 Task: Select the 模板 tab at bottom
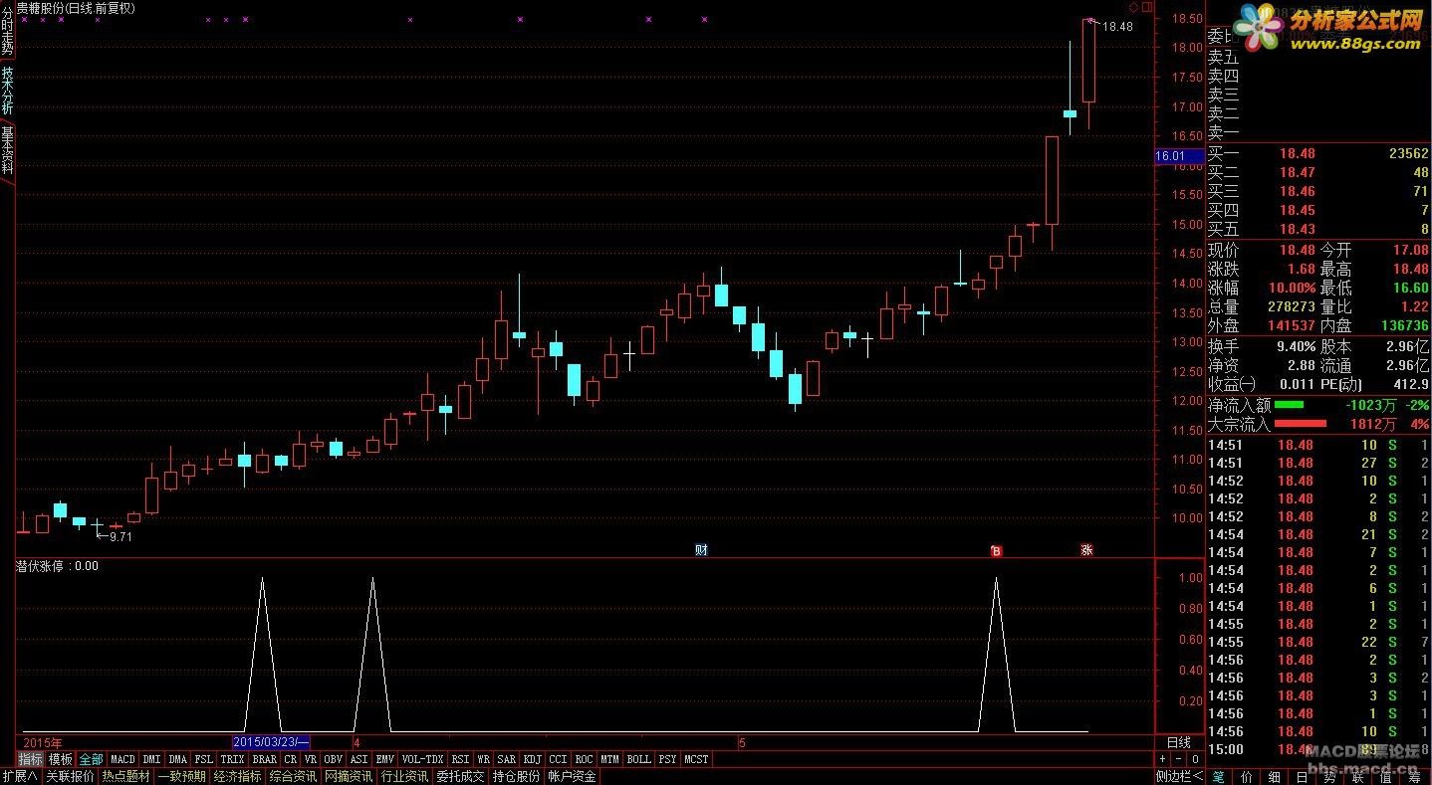pos(61,759)
